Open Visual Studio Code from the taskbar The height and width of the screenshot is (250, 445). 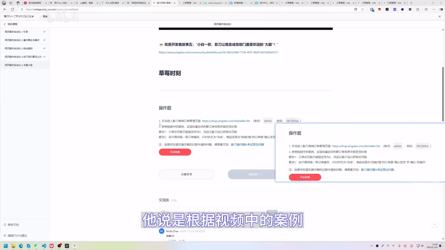point(44,246)
